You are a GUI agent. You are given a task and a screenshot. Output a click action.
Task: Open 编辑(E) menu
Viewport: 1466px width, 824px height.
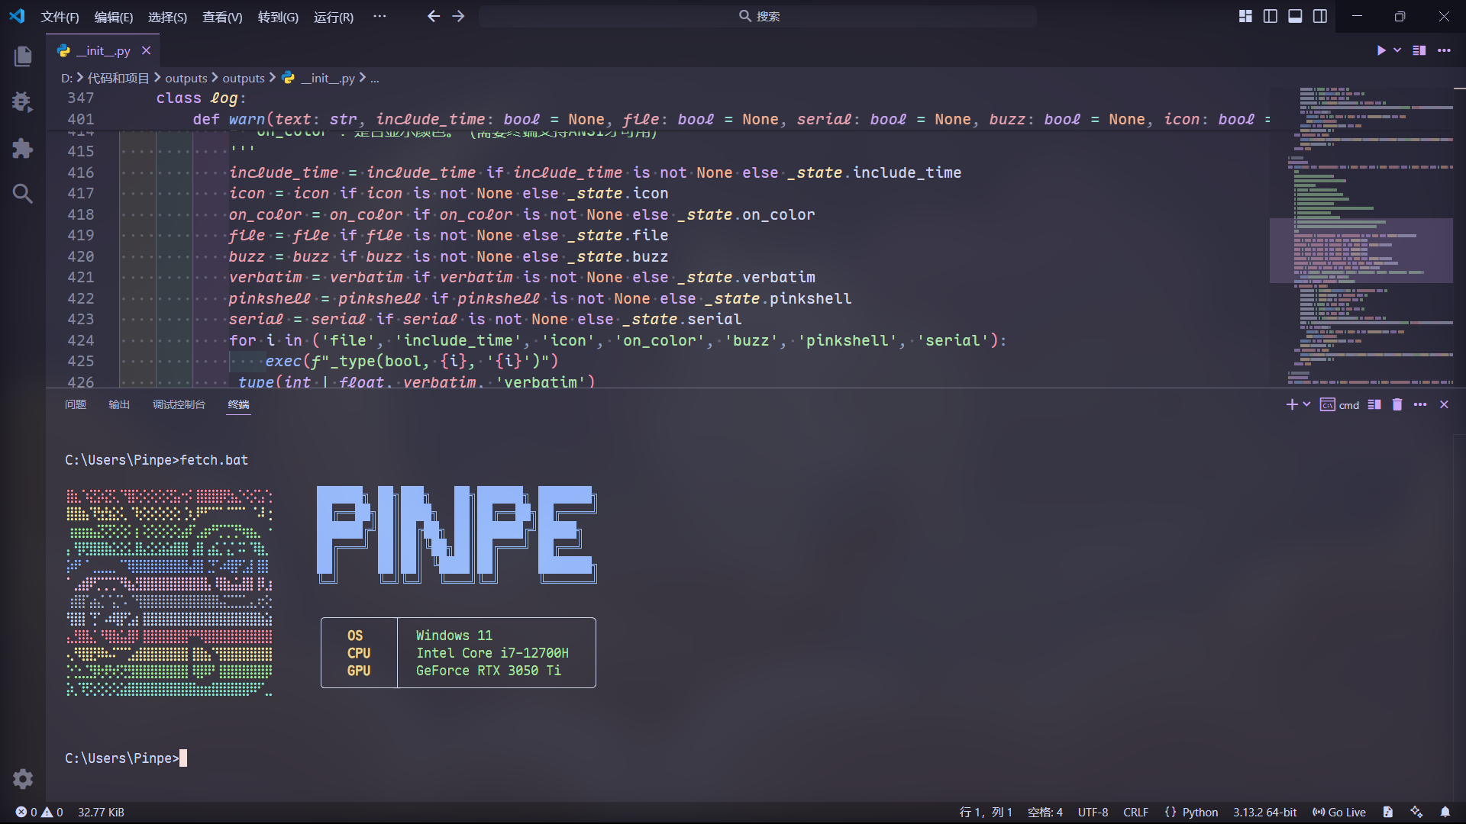coord(113,17)
